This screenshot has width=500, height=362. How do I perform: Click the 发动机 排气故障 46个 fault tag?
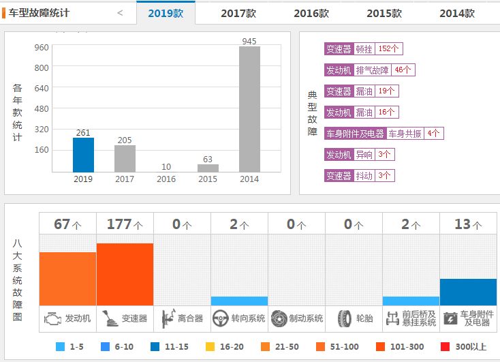coord(369,70)
